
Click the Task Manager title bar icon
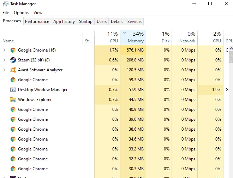(6, 4)
